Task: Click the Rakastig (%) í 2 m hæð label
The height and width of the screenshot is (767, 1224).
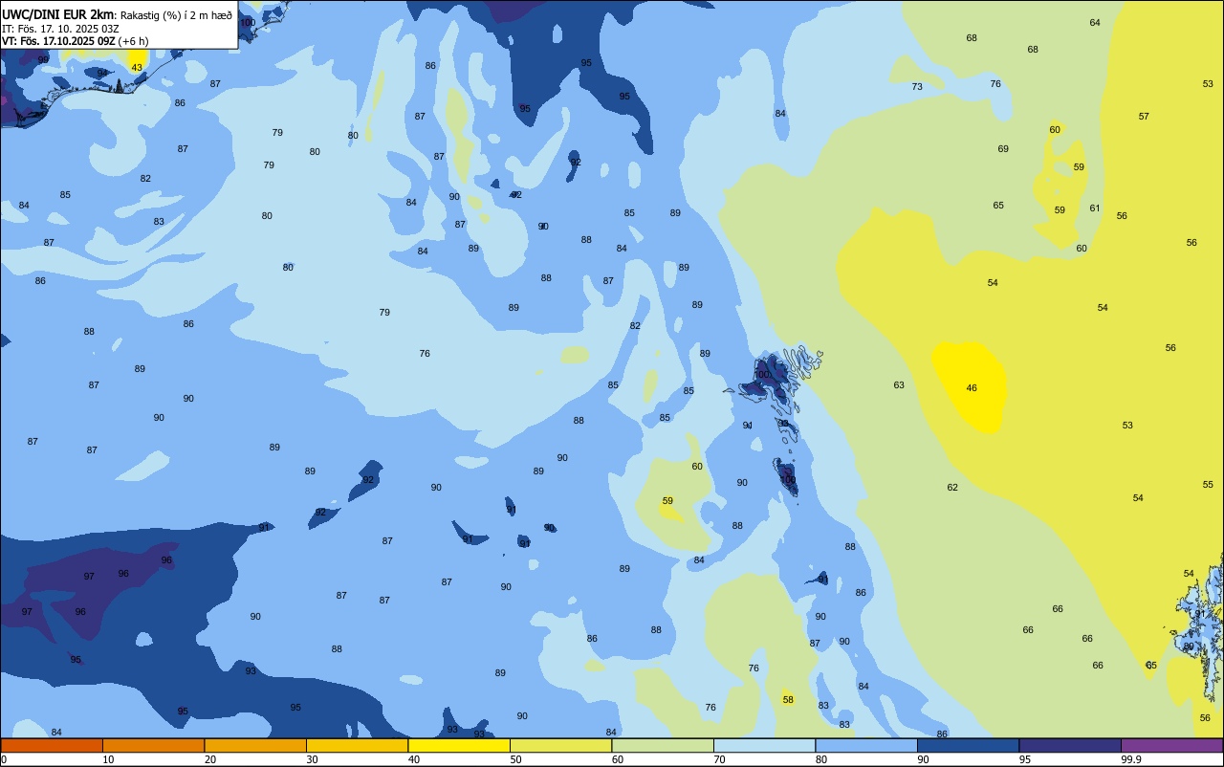Action: [x=175, y=14]
